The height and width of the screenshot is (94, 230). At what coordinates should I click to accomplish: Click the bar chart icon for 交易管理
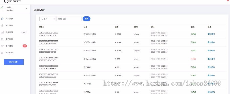(x=2, y=32)
